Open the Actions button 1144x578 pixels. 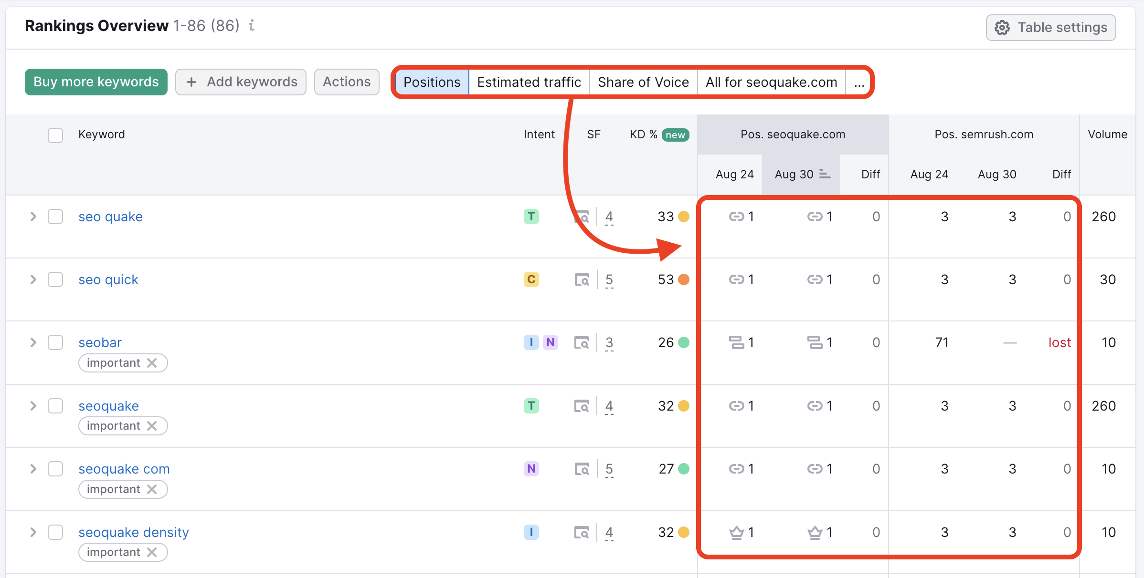(347, 82)
